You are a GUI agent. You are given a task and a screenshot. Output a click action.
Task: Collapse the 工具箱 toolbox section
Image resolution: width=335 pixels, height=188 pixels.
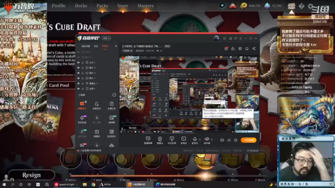point(114,95)
